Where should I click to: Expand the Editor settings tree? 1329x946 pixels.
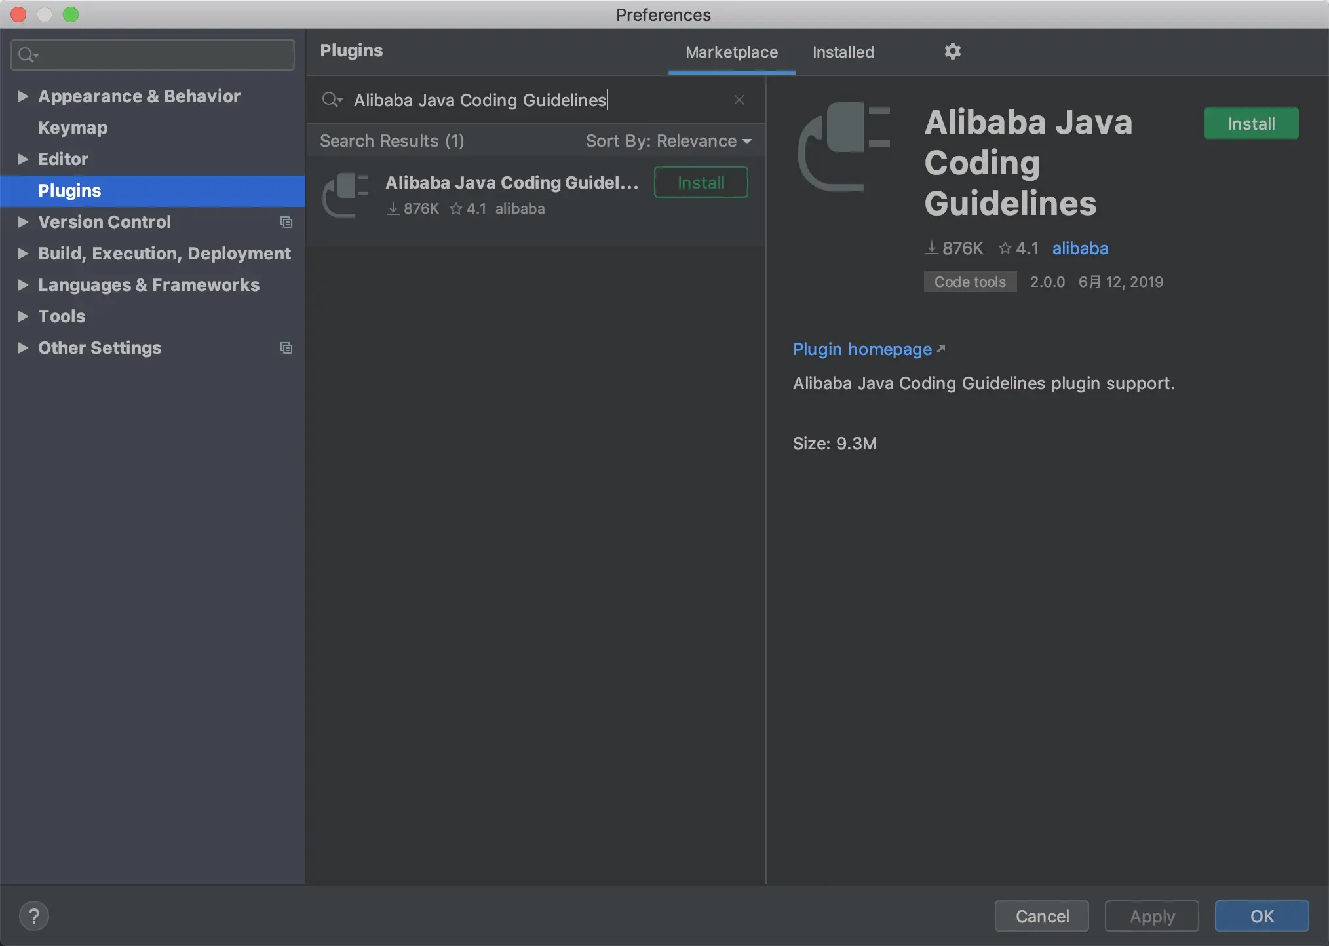coord(23,159)
